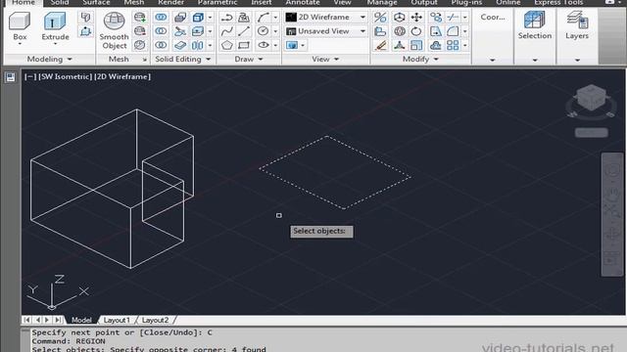This screenshot has width=627, height=352.
Task: Click the Array modify icon
Action: pyautogui.click(x=453, y=45)
